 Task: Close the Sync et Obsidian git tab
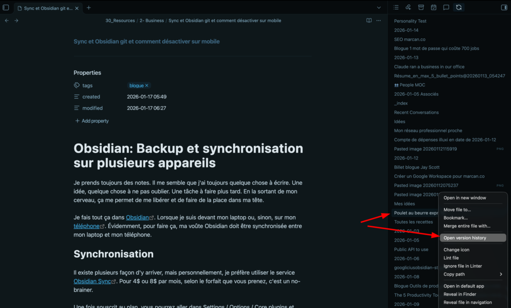pos(77,8)
